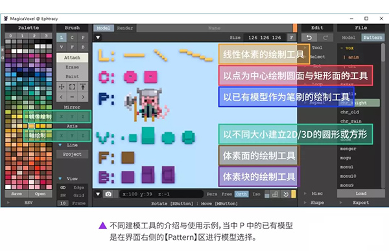This screenshot has height=251, width=389.
Task: Collapse the View section
Action: pyautogui.click(x=60, y=179)
